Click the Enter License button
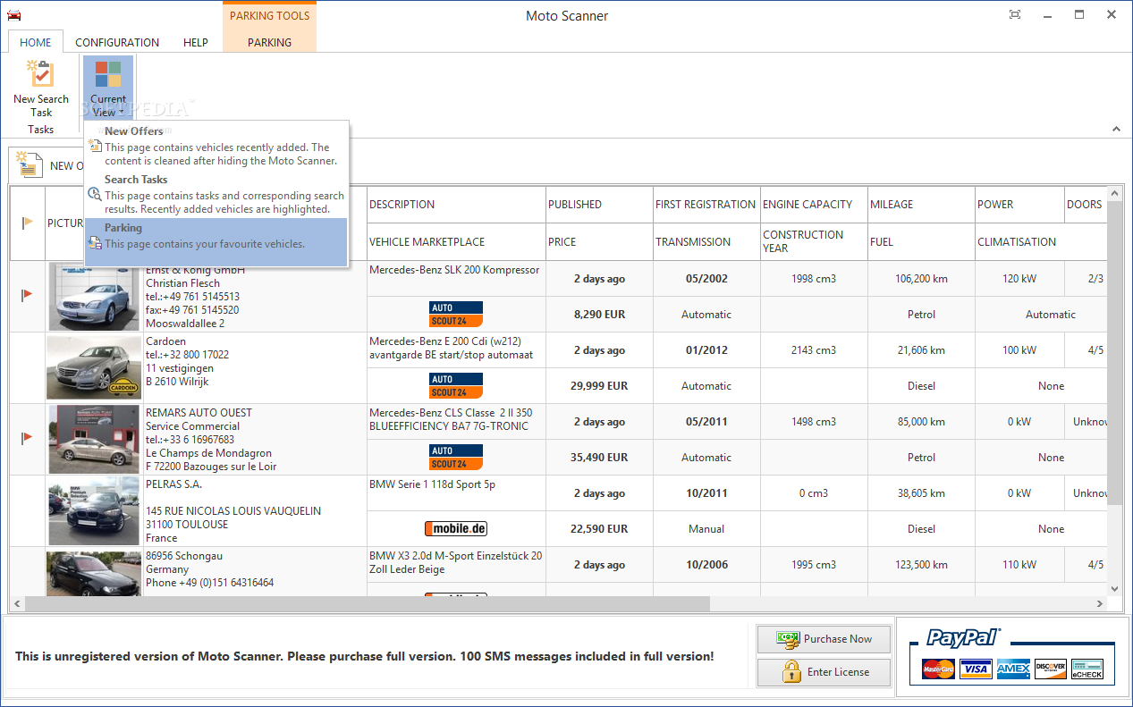Screen dimensions: 1133x707 pos(824,672)
